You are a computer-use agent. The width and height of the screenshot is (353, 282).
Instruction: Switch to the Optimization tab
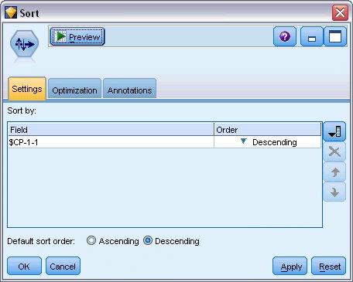(x=74, y=89)
